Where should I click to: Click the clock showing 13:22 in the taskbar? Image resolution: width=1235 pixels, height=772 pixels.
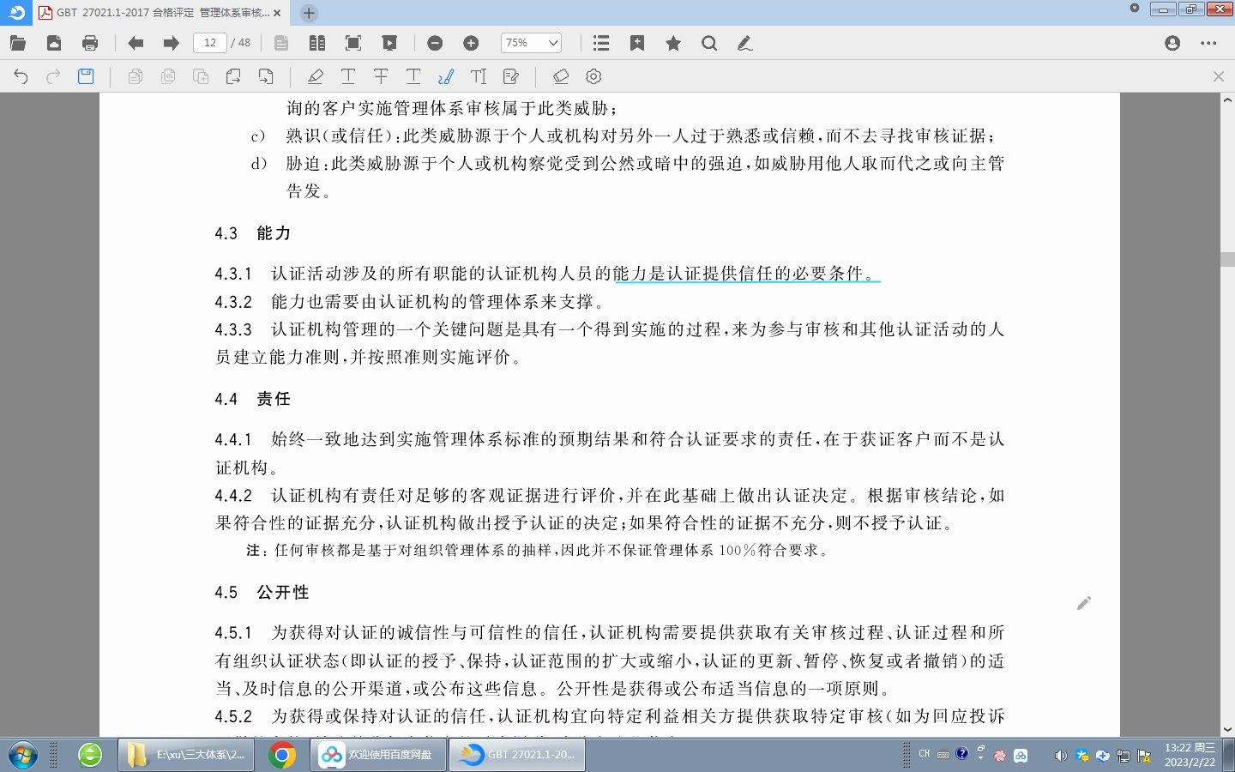1190,755
